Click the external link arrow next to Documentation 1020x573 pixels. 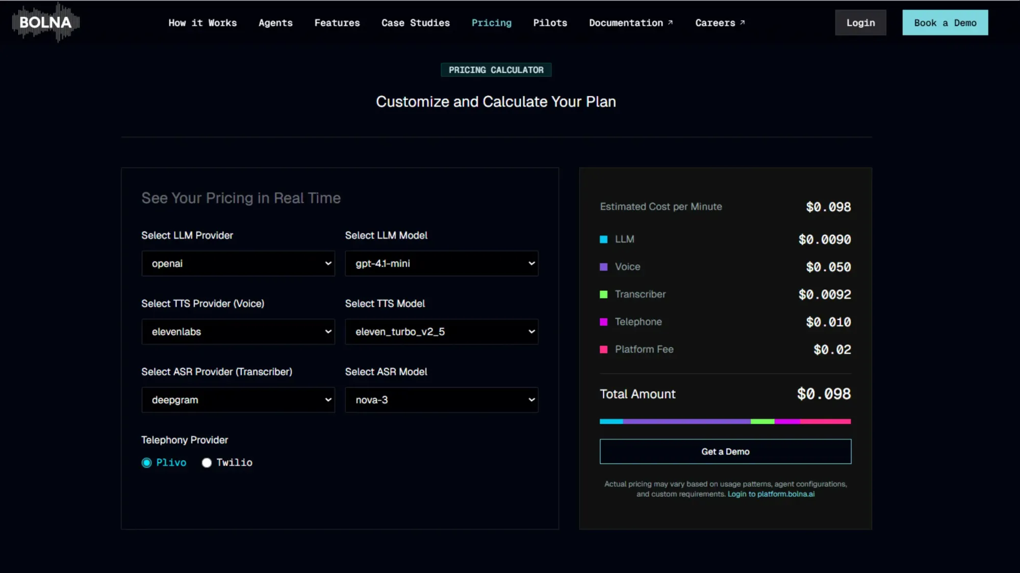pos(670,21)
